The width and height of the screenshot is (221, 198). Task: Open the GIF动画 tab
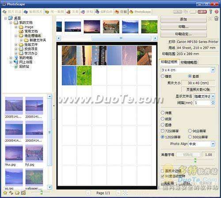click(104, 12)
